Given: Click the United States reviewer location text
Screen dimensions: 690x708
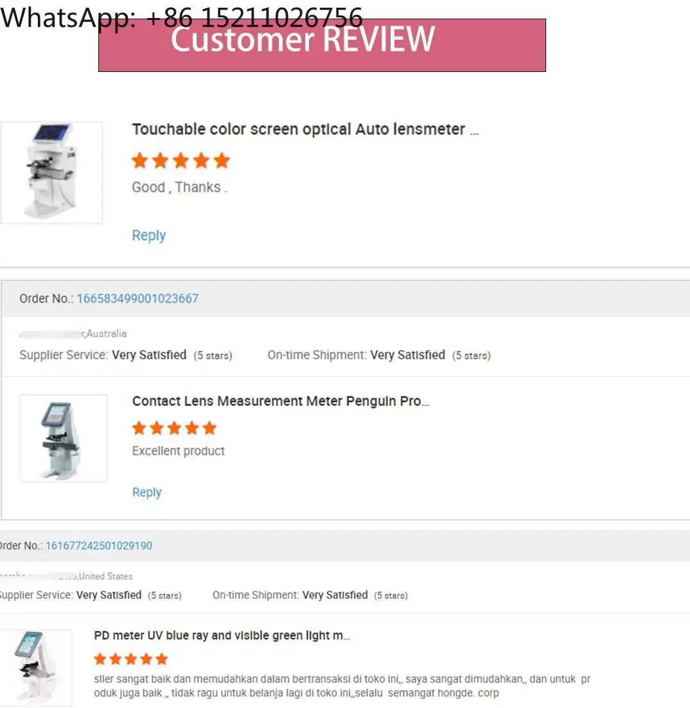Looking at the screenshot, I should point(105,576).
